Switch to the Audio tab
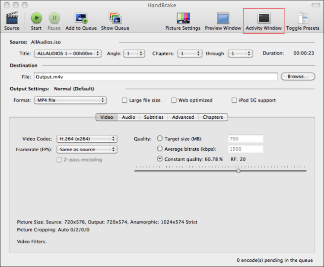The width and height of the screenshot is (324, 267). click(129, 117)
